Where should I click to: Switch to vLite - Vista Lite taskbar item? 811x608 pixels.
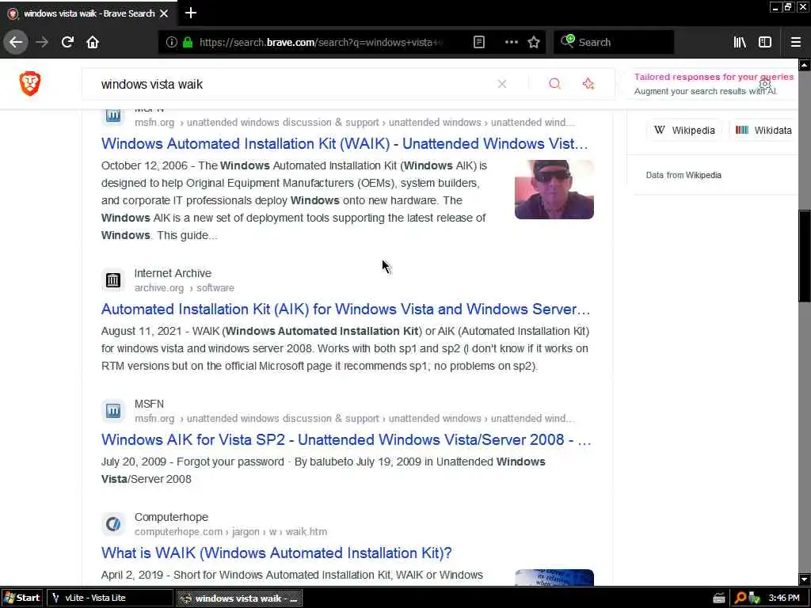click(110, 598)
